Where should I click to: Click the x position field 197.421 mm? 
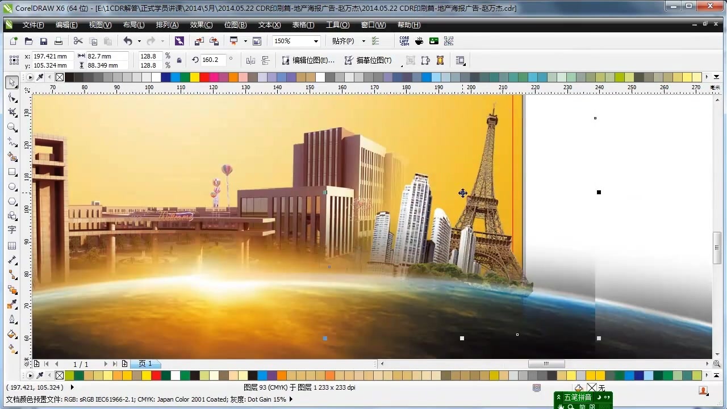[53, 56]
